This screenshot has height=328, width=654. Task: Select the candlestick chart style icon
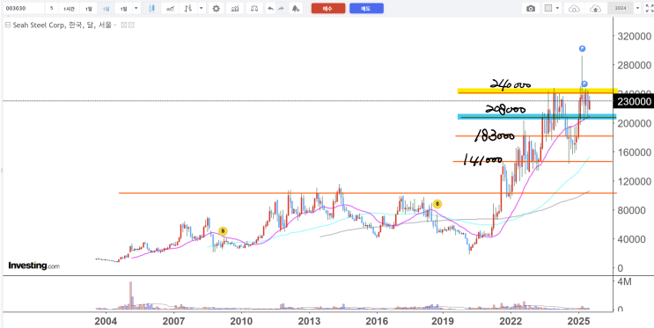coord(151,8)
